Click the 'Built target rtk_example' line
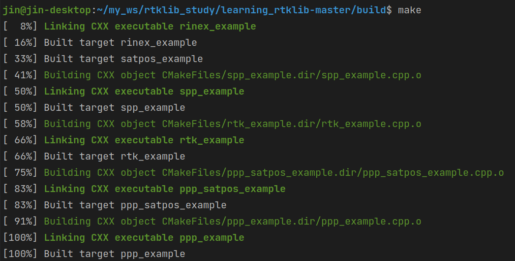Screen dimensions: 515x261 click(115, 156)
